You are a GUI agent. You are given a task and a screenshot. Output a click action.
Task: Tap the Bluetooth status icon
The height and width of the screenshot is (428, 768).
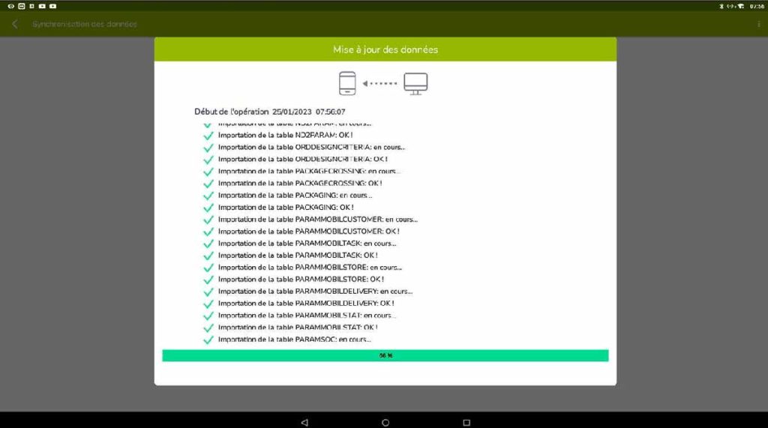(x=721, y=6)
